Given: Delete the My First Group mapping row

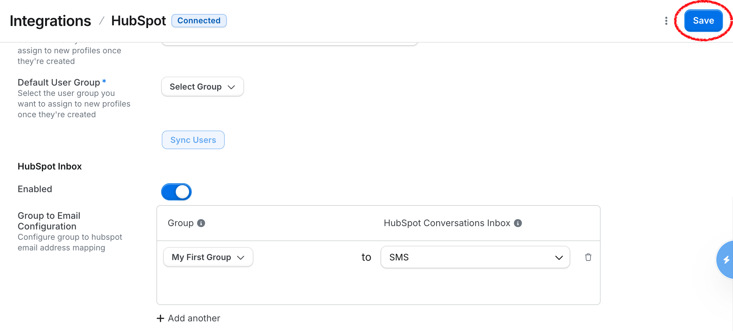Looking at the screenshot, I should pos(588,257).
